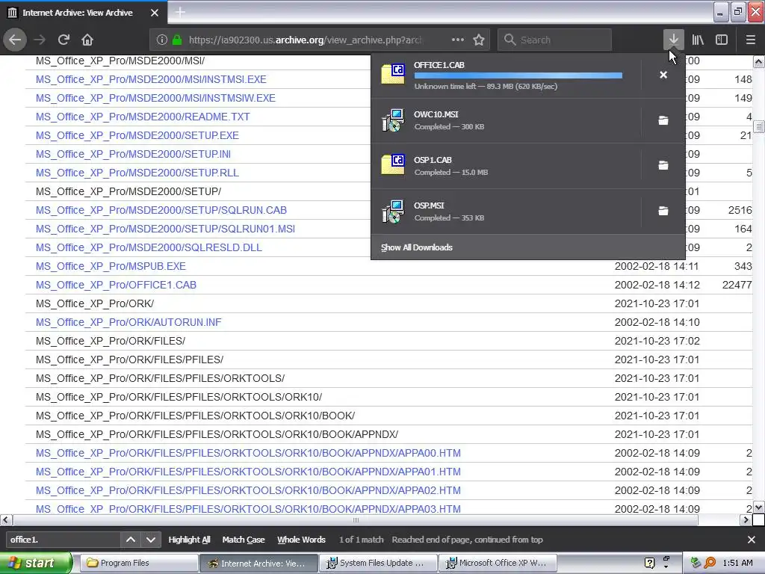This screenshot has width=765, height=574.
Task: Switch to System Files Update taskbar window
Action: click(378, 563)
